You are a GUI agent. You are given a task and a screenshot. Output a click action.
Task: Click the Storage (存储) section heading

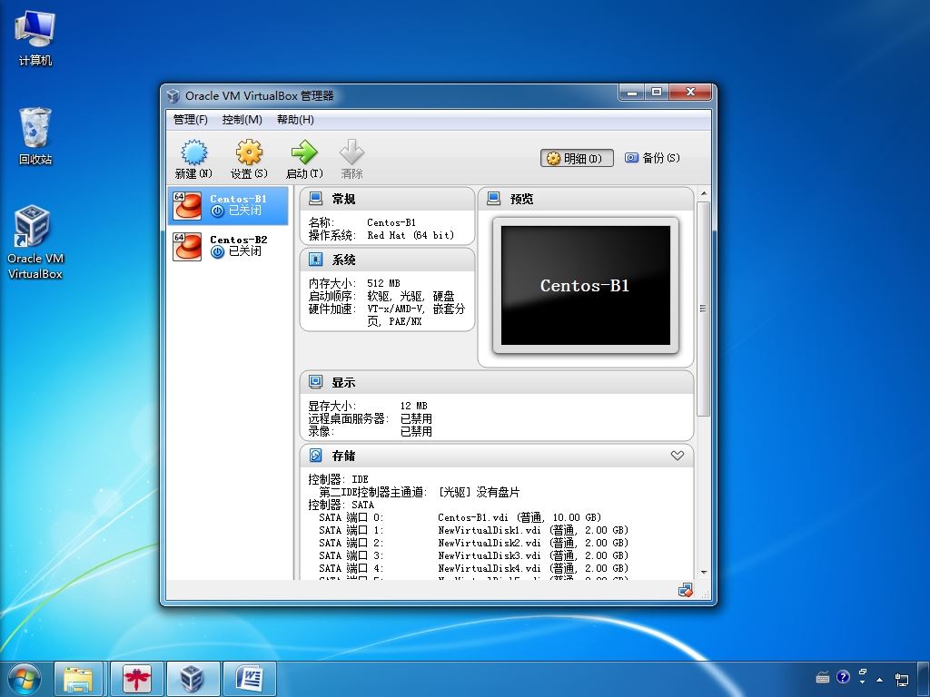tap(343, 456)
